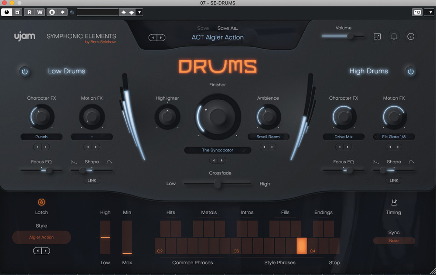Open the Finisher mode selector showing The Syncopator
436x275 pixels.
pyautogui.click(x=218, y=150)
